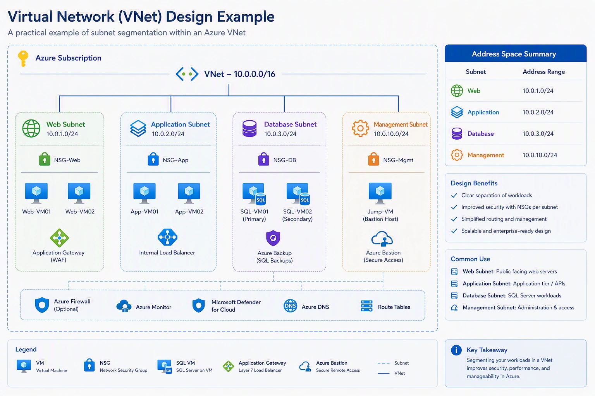
Task: Click checkmark beside 'Scalable and enterprise-ready design'
Action: pyautogui.click(x=454, y=231)
